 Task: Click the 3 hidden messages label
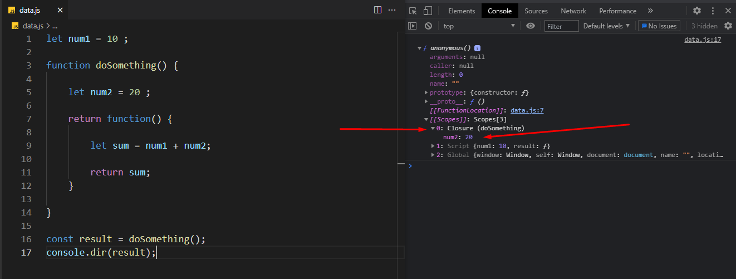click(704, 26)
